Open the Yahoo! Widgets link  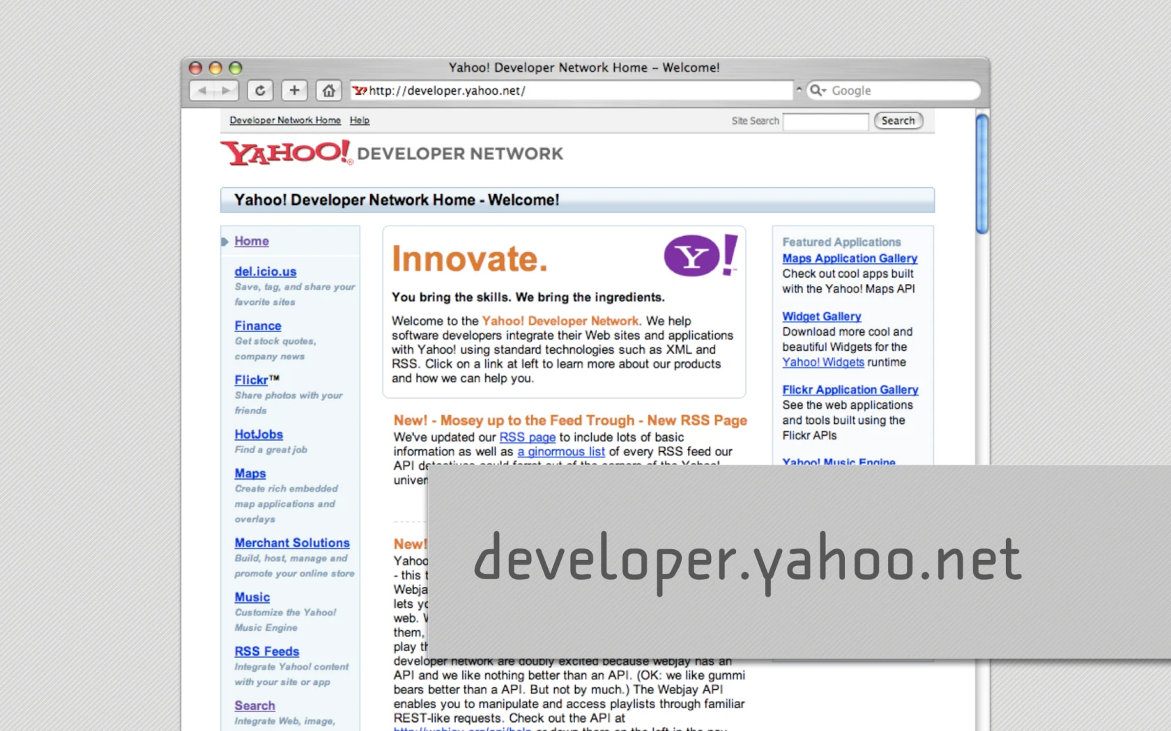click(x=823, y=362)
